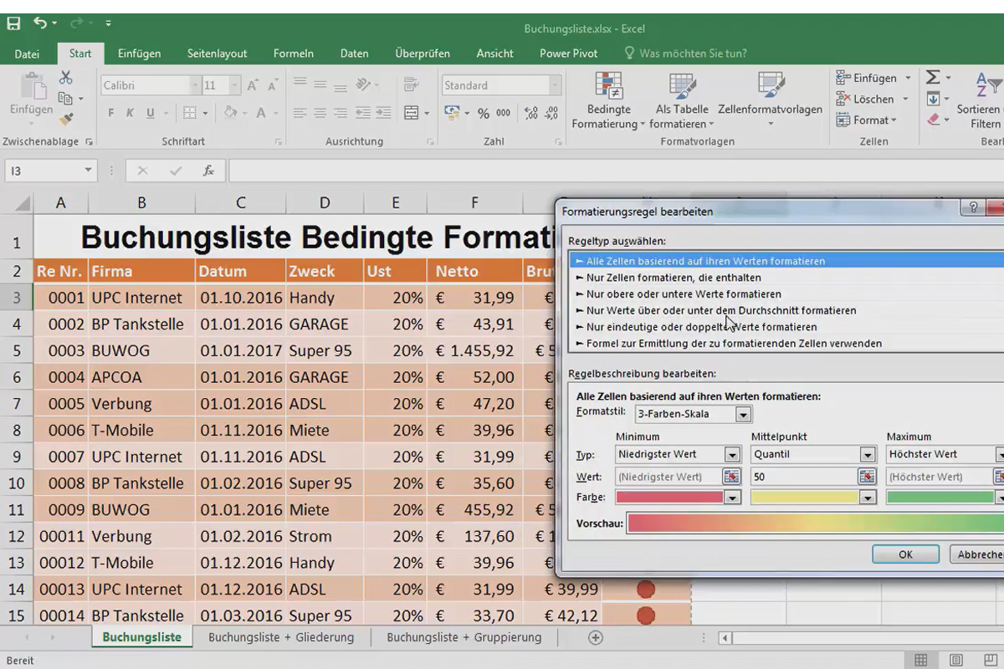Viewport: 1004px width, 669px height.
Task: Open the font name Calibri dropdown
Action: 195,85
